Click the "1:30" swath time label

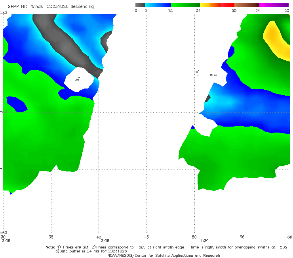coord(204,241)
